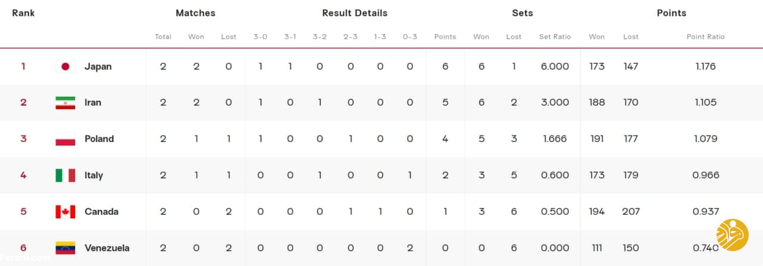
Task: Click the Iran flag icon
Action: point(66,103)
